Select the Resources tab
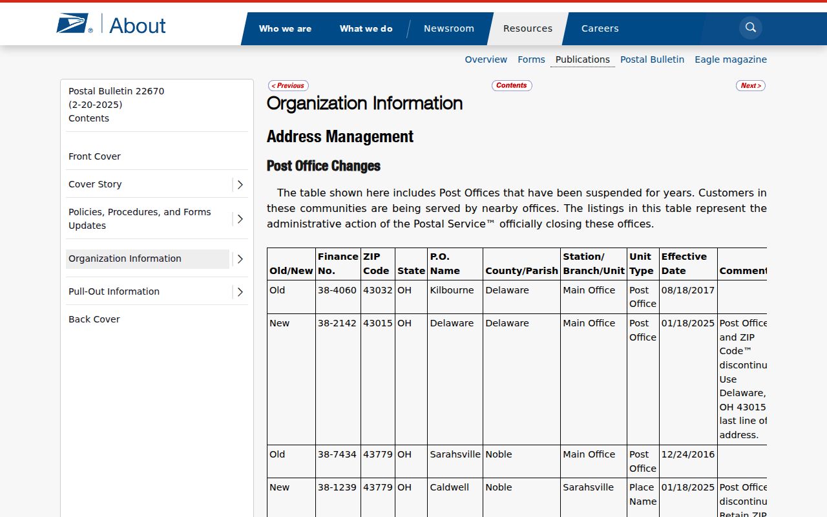This screenshot has height=517, width=827. tap(528, 28)
